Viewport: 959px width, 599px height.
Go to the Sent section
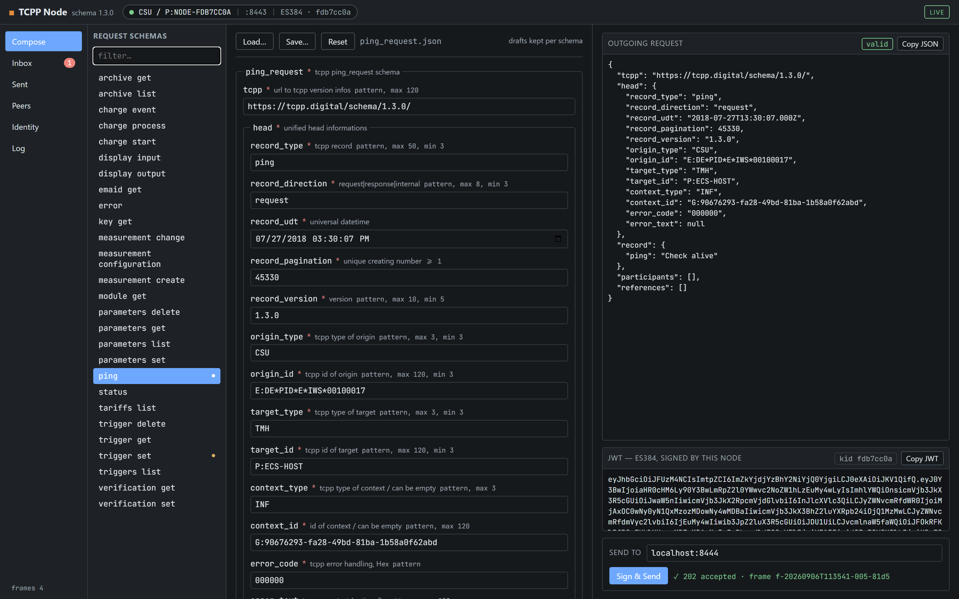click(x=44, y=85)
